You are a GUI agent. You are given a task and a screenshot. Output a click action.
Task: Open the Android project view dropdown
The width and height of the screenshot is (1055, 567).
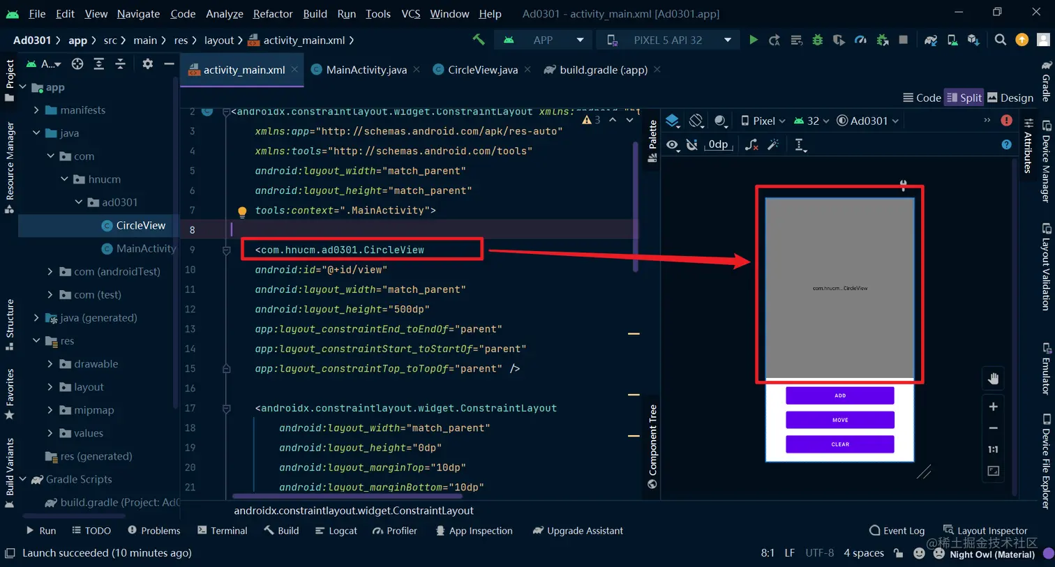click(x=43, y=64)
